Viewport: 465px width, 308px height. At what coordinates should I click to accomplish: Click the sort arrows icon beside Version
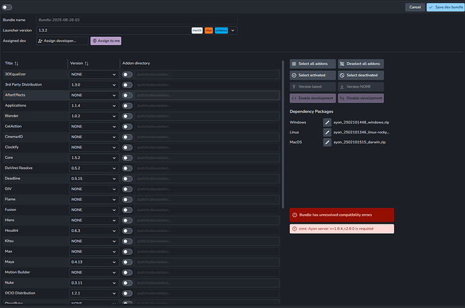tap(86, 63)
